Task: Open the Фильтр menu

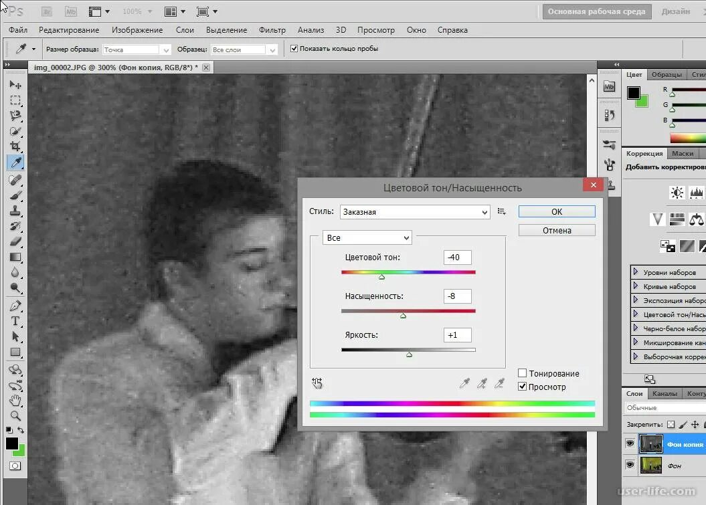Action: click(x=272, y=30)
